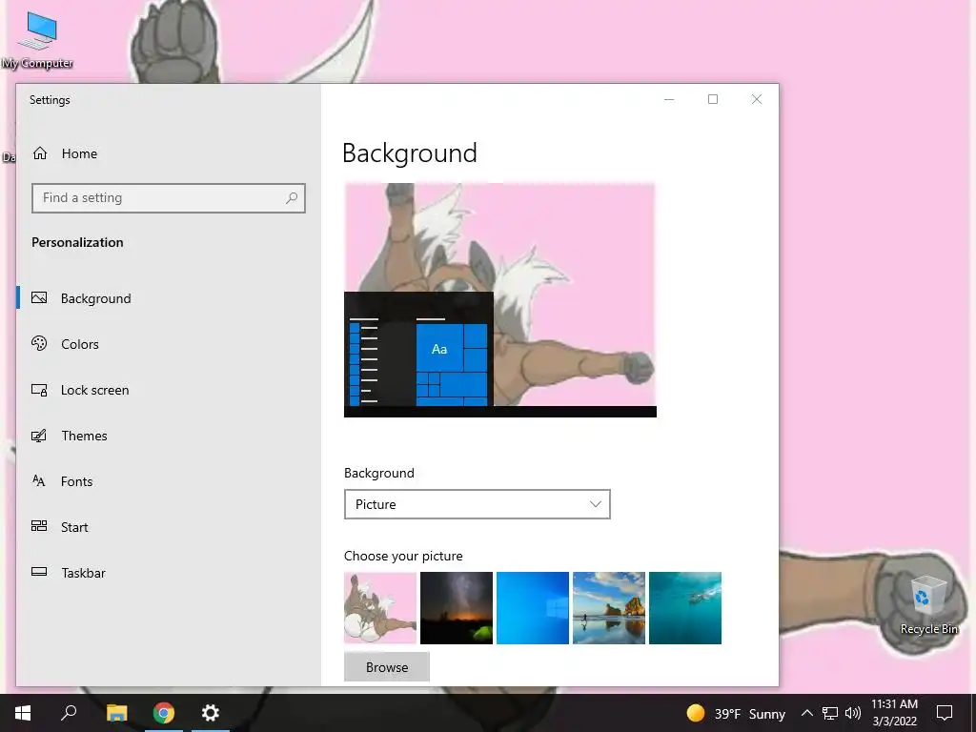Open the Background type dropdown showing Picture

(478, 504)
